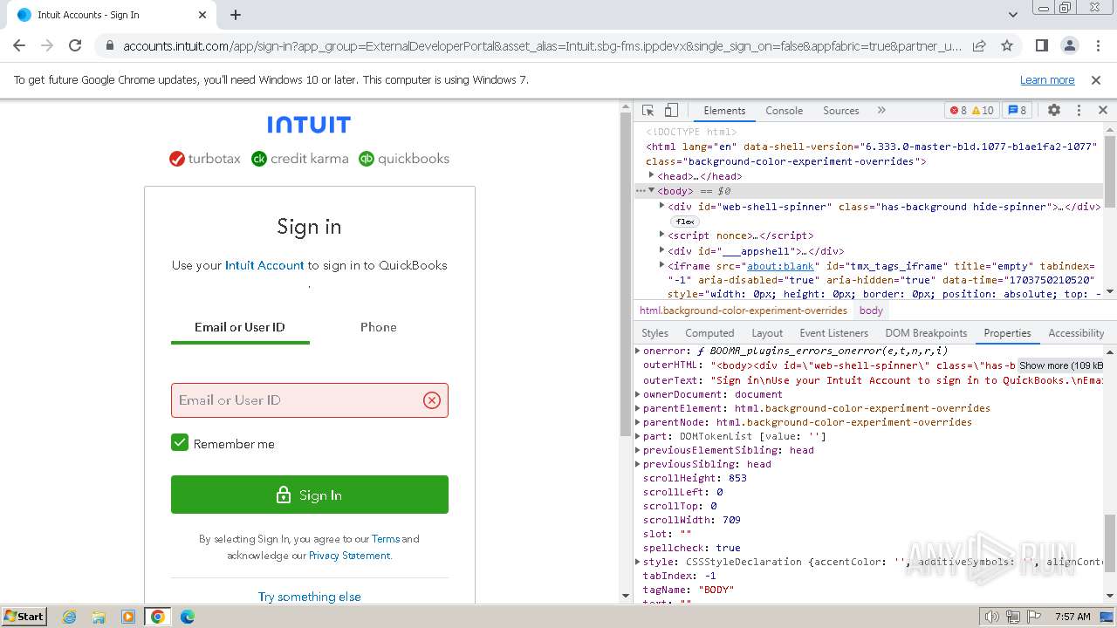Expand the script nonce node
This screenshot has width=1117, height=628.
click(661, 235)
